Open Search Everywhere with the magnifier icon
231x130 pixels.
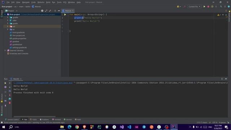pyautogui.click(x=221, y=6)
